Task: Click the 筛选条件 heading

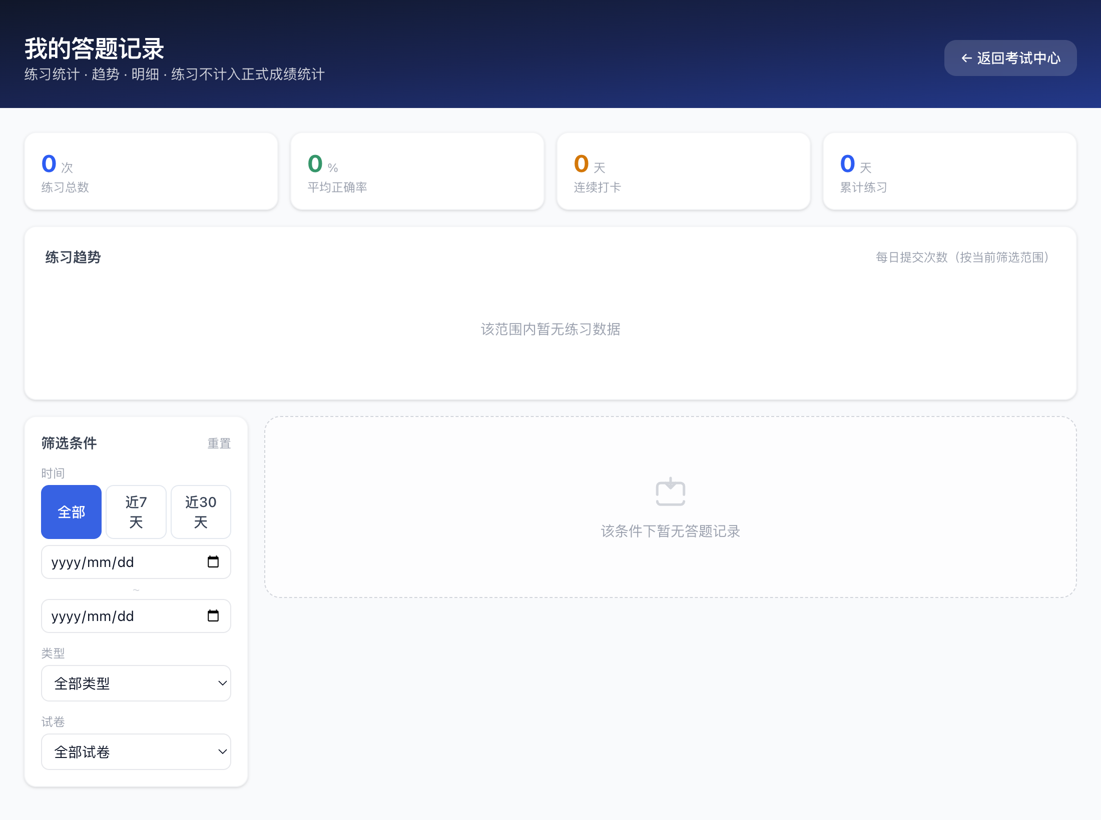Action: tap(69, 443)
